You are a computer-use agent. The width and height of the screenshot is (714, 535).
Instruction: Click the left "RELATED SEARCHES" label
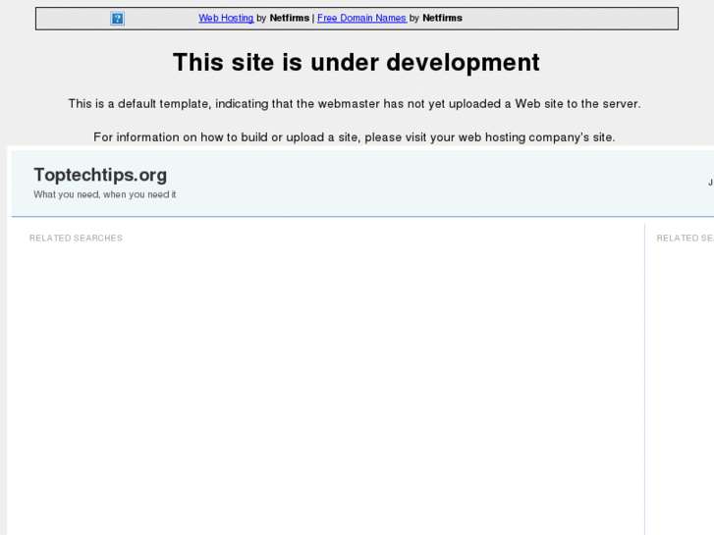(76, 239)
